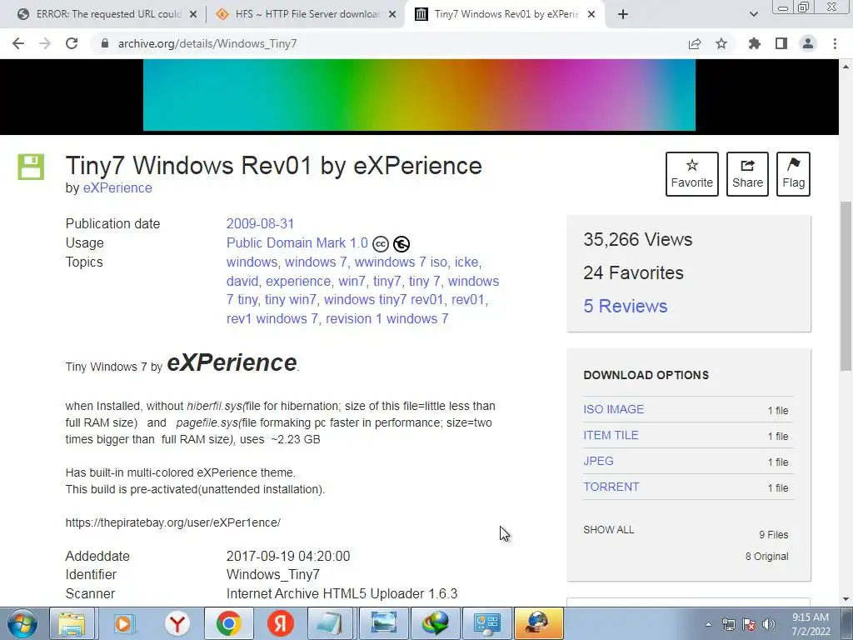Click the 35,266 Views text
This screenshot has height=640, width=853.
point(637,239)
